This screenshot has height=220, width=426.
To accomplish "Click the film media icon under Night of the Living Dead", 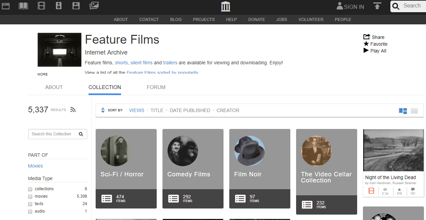I will (371, 191).
